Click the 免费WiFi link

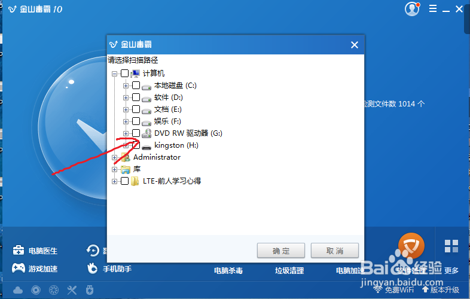click(x=393, y=289)
